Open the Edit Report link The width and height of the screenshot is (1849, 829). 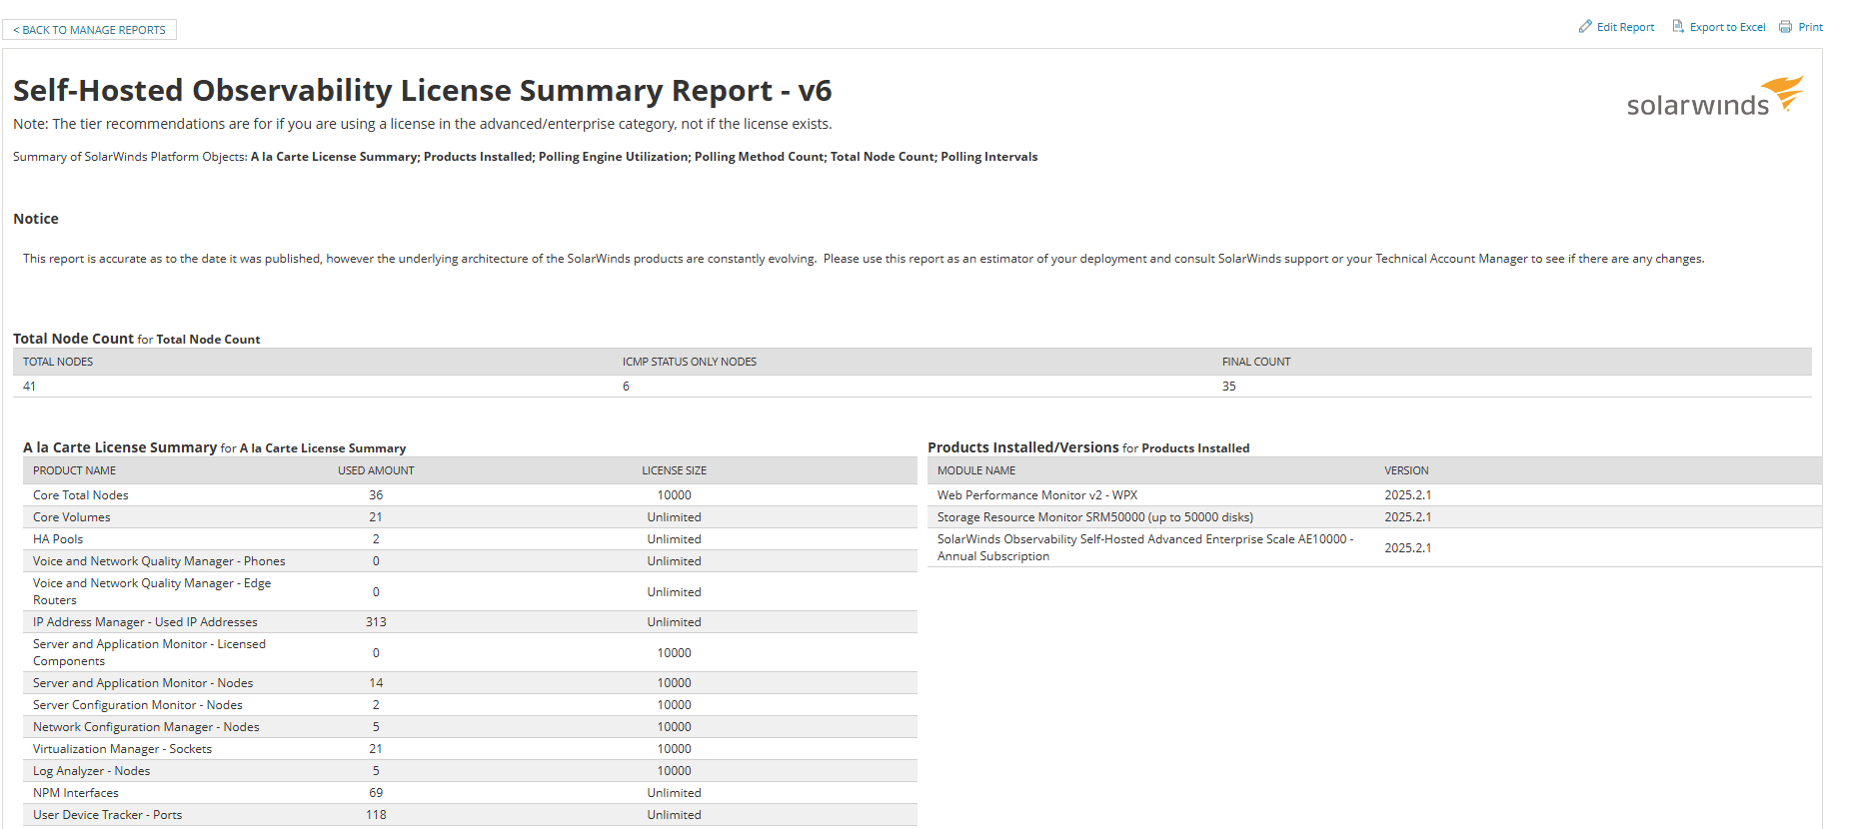(1625, 27)
